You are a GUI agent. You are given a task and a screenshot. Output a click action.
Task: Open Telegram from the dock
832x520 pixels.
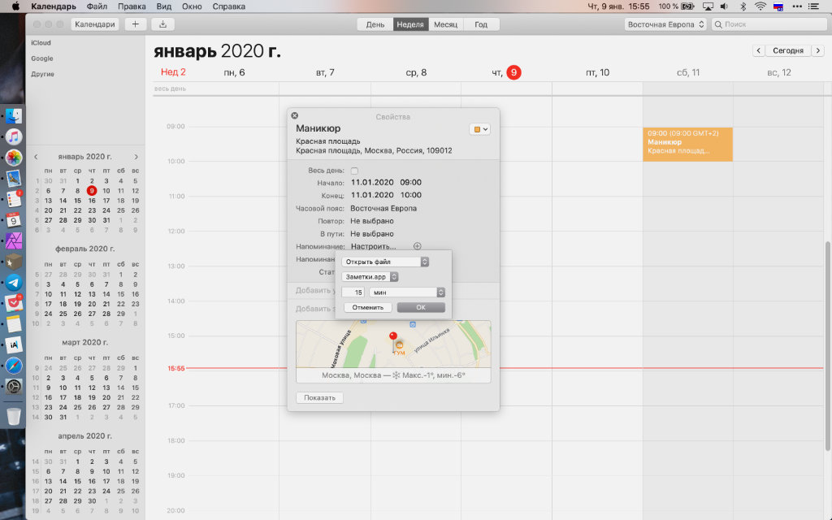pos(14,282)
